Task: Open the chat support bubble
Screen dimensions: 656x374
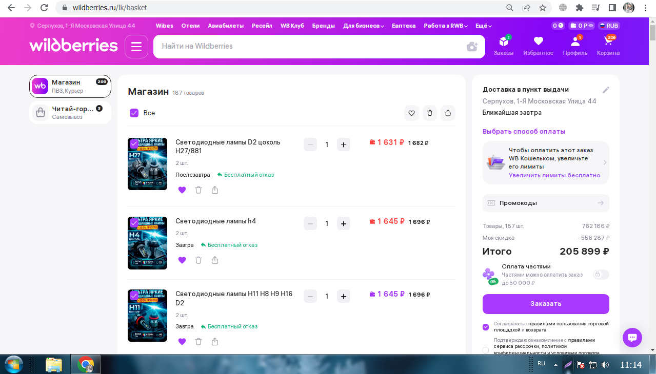Action: pos(632,338)
